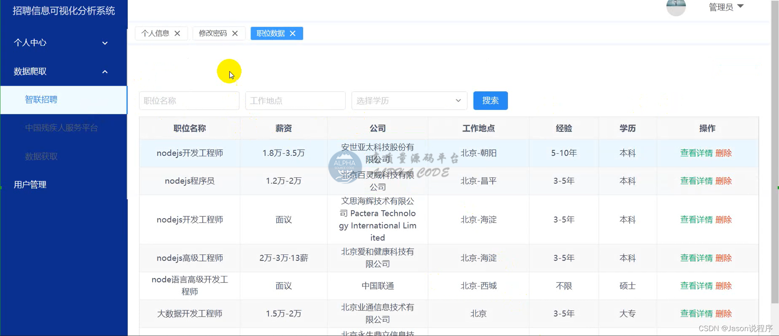Click the 管理员 username label
This screenshot has width=779, height=336.
click(721, 7)
